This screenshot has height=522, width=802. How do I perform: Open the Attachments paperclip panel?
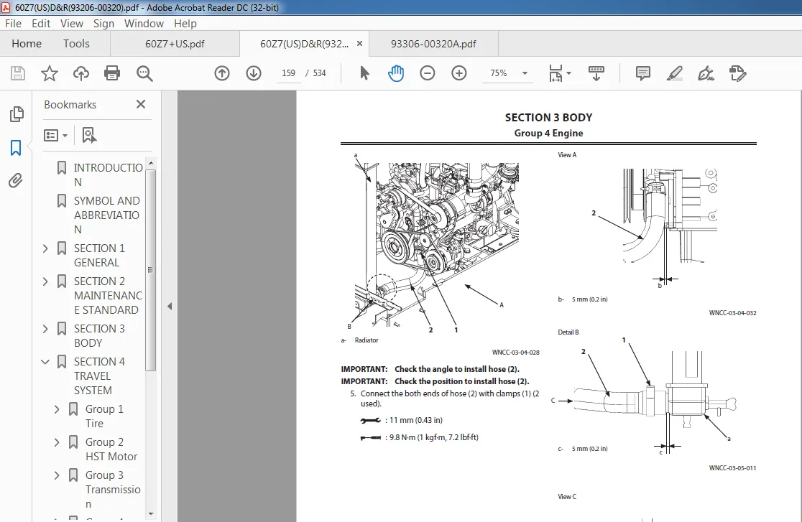point(16,180)
